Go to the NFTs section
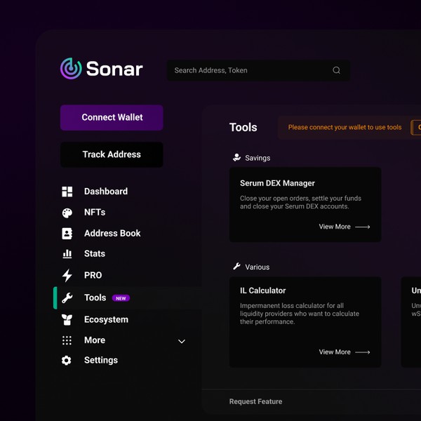 [x=95, y=213]
